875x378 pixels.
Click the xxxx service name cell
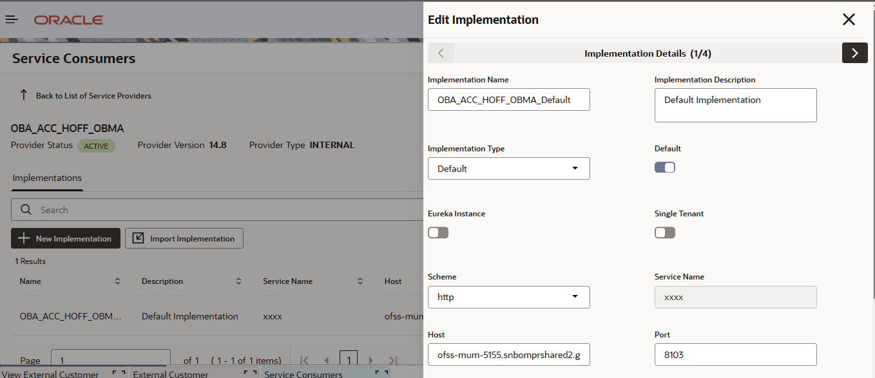tap(273, 316)
